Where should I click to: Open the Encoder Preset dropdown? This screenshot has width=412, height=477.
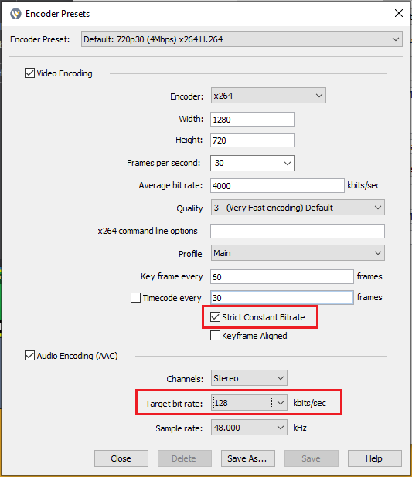tap(242, 39)
